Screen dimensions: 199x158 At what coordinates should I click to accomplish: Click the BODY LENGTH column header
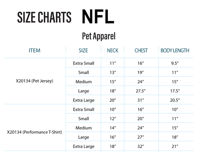tap(175, 50)
